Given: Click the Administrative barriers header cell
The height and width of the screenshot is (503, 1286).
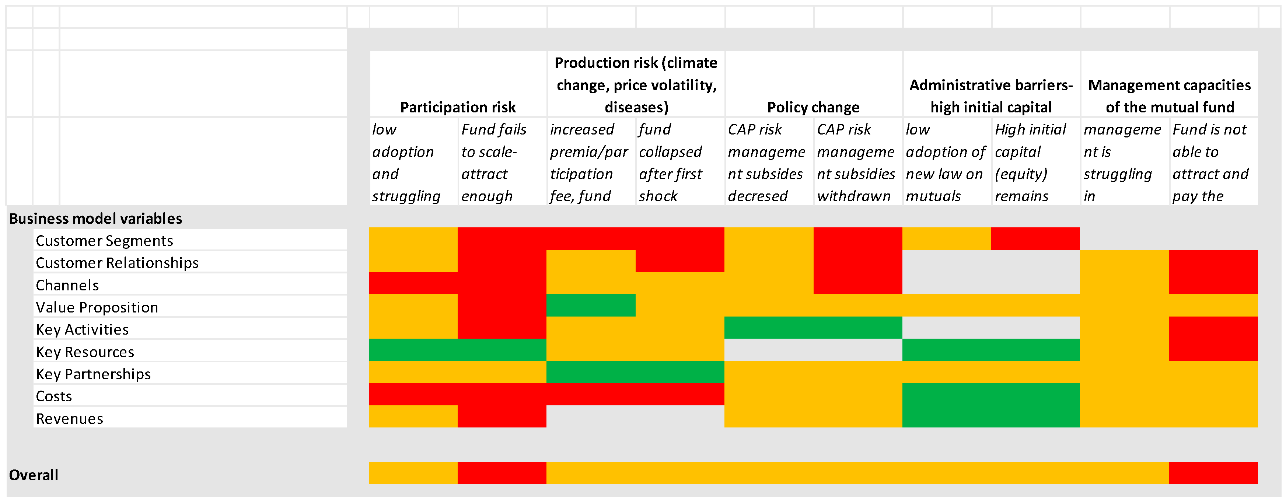Looking at the screenshot, I should click(991, 96).
